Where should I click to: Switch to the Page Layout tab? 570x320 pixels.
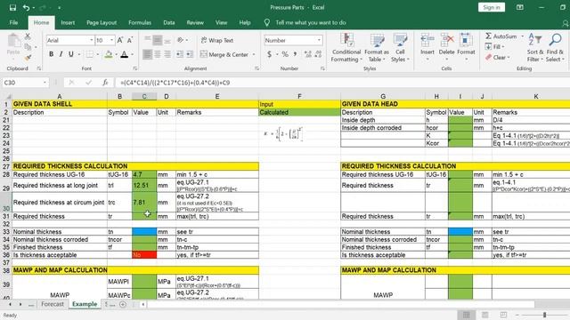[x=102, y=22]
